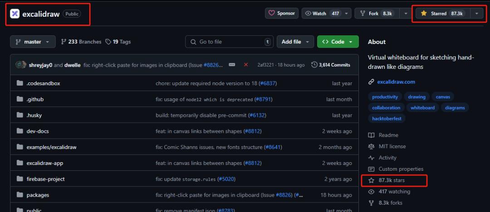Open dwelle author profile link

(x=73, y=65)
